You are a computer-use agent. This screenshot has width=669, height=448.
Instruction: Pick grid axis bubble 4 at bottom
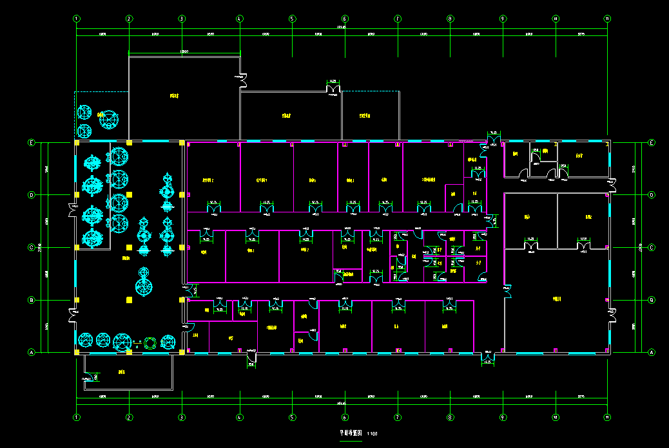click(x=240, y=417)
